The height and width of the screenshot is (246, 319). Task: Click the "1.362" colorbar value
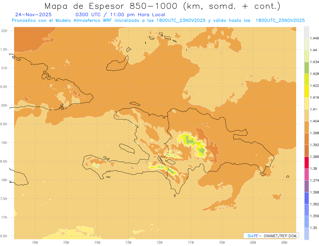coord(314,204)
